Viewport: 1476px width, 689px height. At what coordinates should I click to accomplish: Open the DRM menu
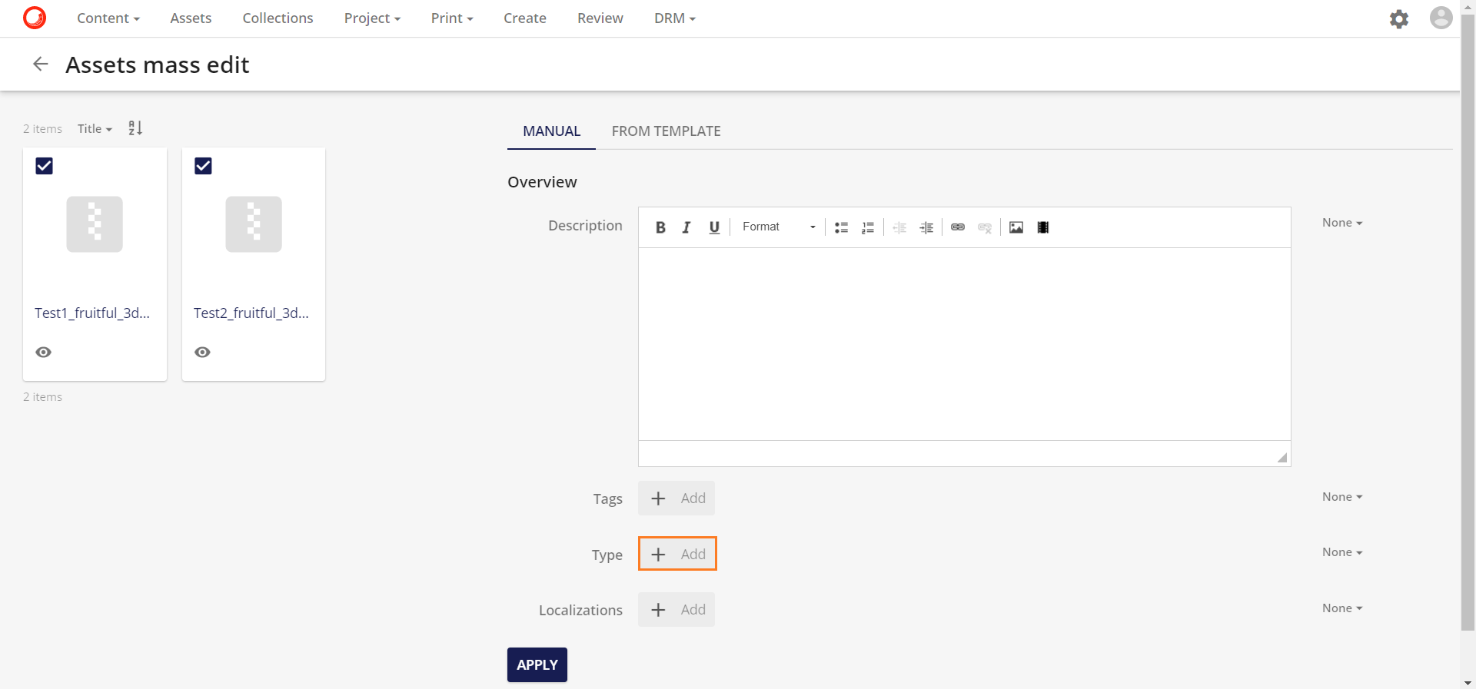(x=674, y=18)
